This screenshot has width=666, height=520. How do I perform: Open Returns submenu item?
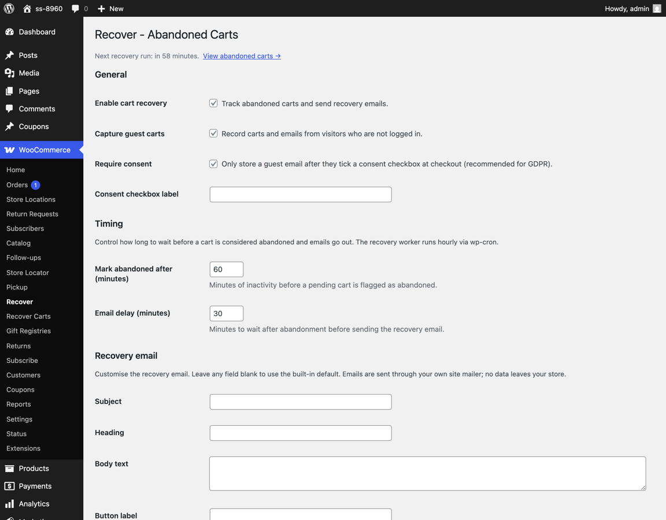tap(18, 346)
